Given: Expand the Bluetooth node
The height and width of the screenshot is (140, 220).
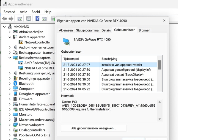Looking at the screenshot, I should pyautogui.click(x=10, y=84).
